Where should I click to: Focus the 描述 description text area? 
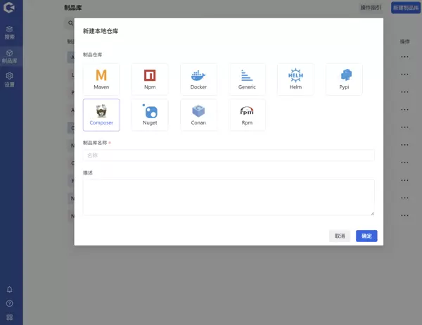pyautogui.click(x=229, y=197)
